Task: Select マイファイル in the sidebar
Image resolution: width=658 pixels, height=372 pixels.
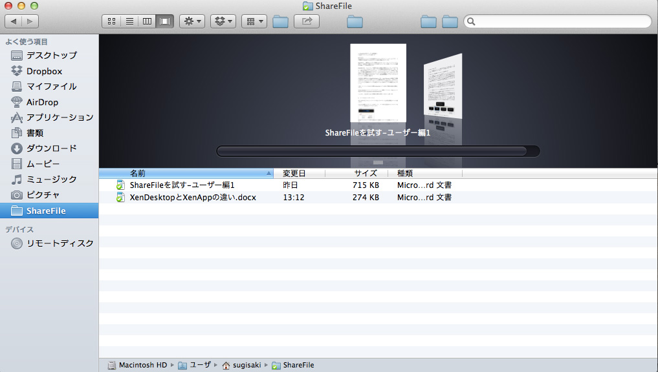Action: (50, 87)
